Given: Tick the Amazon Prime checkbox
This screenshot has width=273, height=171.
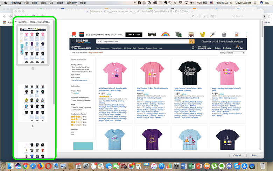Looking at the screenshot, I should (x=72, y=93).
